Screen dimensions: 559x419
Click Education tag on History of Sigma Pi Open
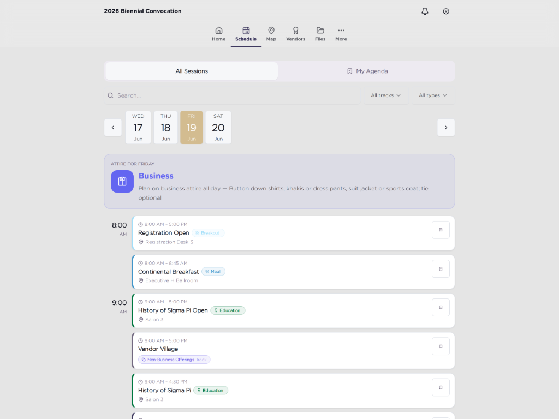click(x=228, y=310)
